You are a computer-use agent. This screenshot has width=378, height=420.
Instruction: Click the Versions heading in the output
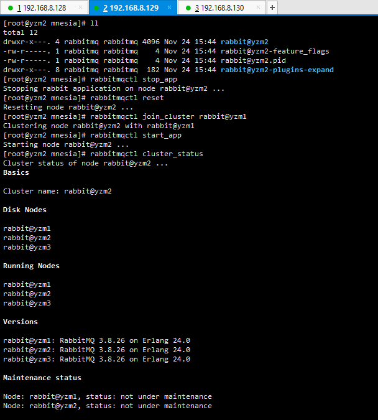21,322
